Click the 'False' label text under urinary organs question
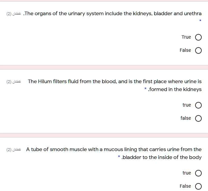The image size is (208, 191). pos(185,50)
